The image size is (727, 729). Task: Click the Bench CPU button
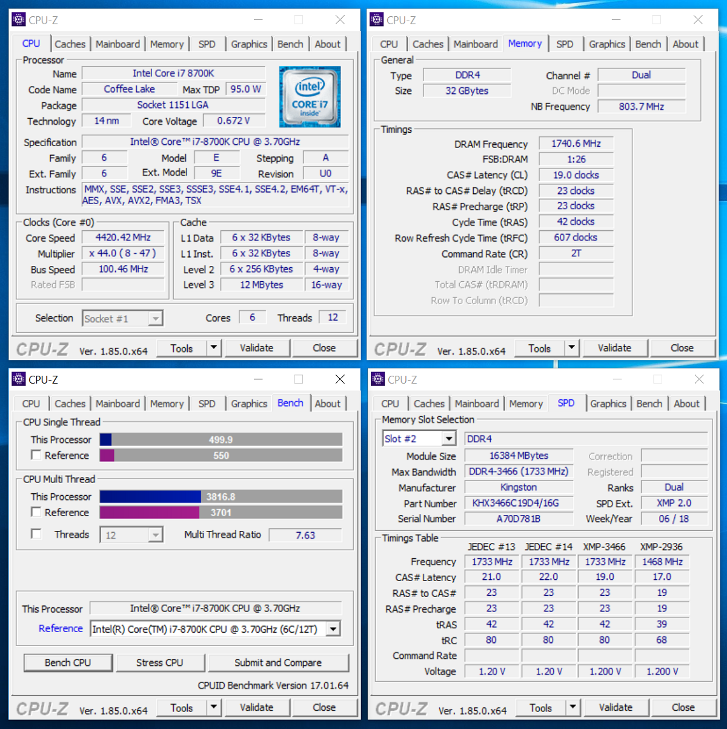point(68,662)
